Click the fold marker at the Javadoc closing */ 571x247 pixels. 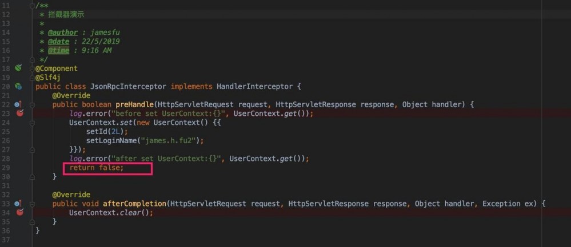[x=32, y=59]
